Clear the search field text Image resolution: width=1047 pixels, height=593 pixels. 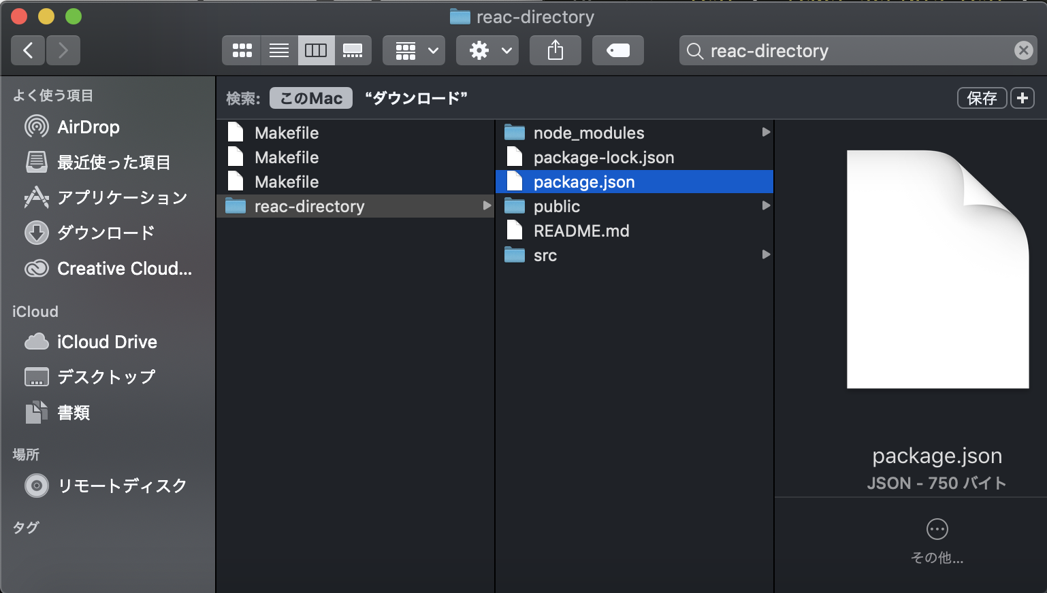coord(1023,50)
